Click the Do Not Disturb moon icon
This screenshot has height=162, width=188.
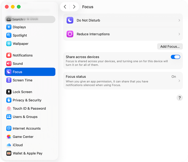70,20
